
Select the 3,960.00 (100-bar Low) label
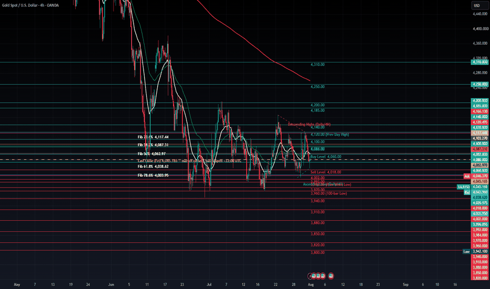[329, 193]
